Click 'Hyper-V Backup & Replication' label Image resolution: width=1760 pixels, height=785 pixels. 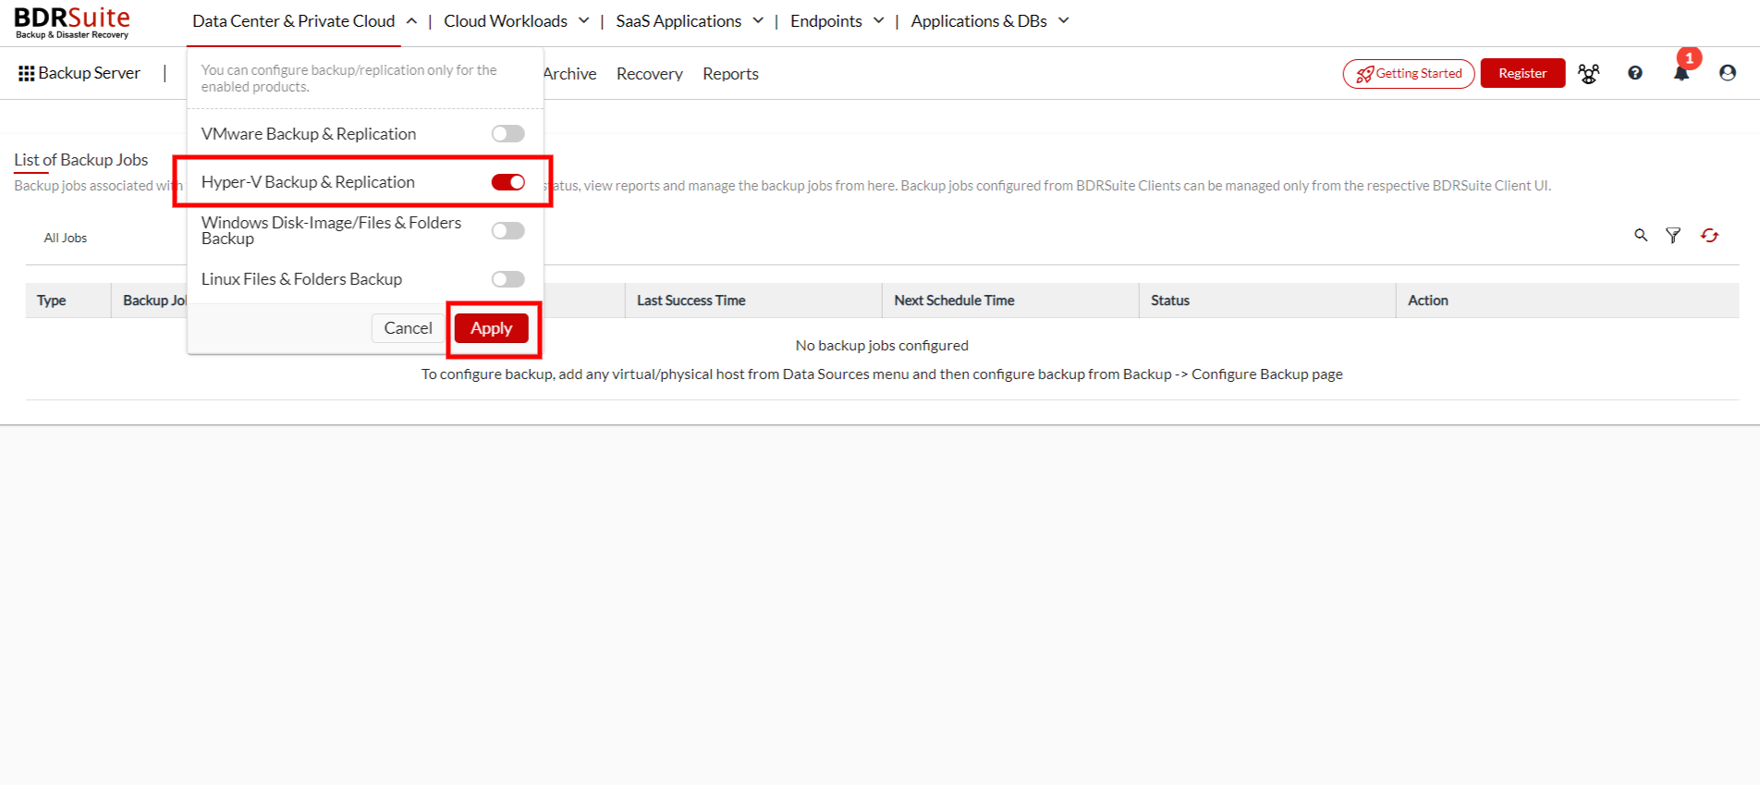308,182
